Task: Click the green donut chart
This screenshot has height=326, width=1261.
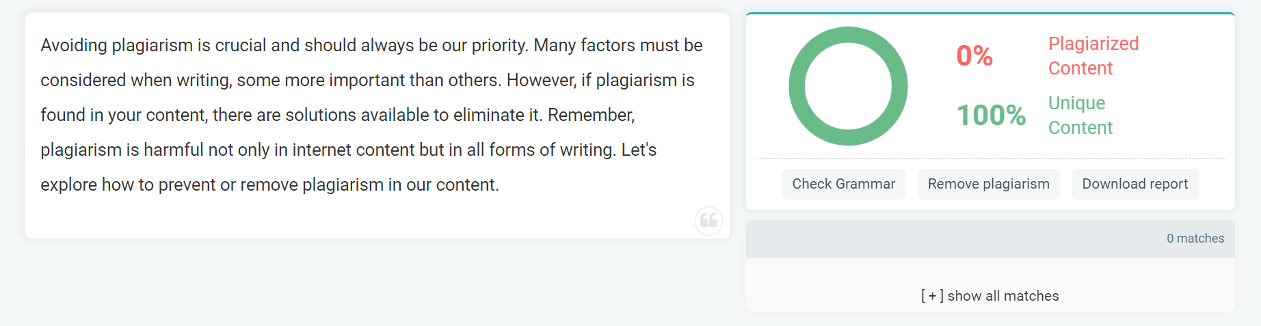Action: click(848, 86)
